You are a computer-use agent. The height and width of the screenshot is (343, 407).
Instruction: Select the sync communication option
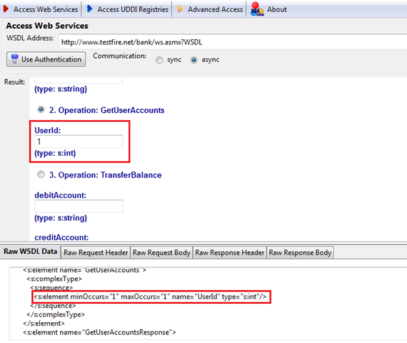pyautogui.click(x=160, y=60)
